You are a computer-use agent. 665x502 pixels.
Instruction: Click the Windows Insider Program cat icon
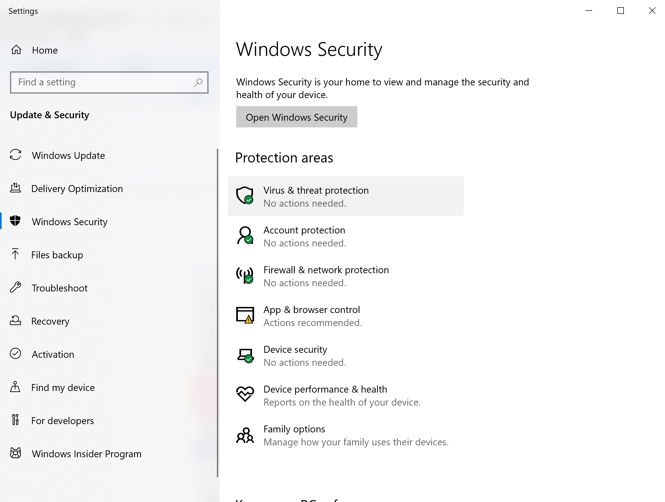pos(15,453)
